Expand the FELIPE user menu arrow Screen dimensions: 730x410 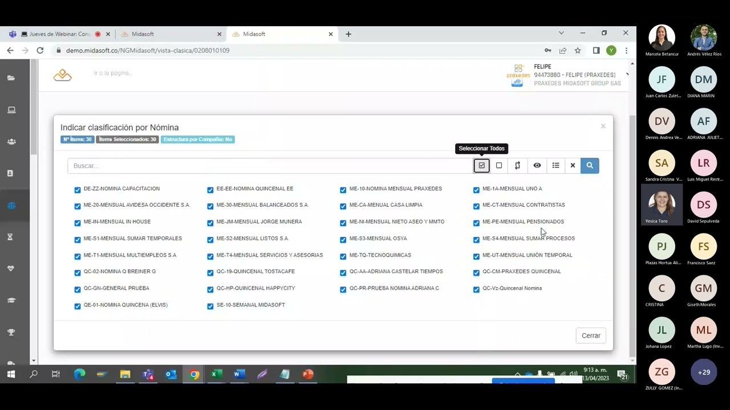(x=627, y=75)
